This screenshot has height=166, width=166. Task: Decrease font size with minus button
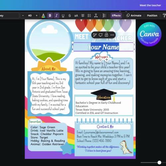click(23, 16)
